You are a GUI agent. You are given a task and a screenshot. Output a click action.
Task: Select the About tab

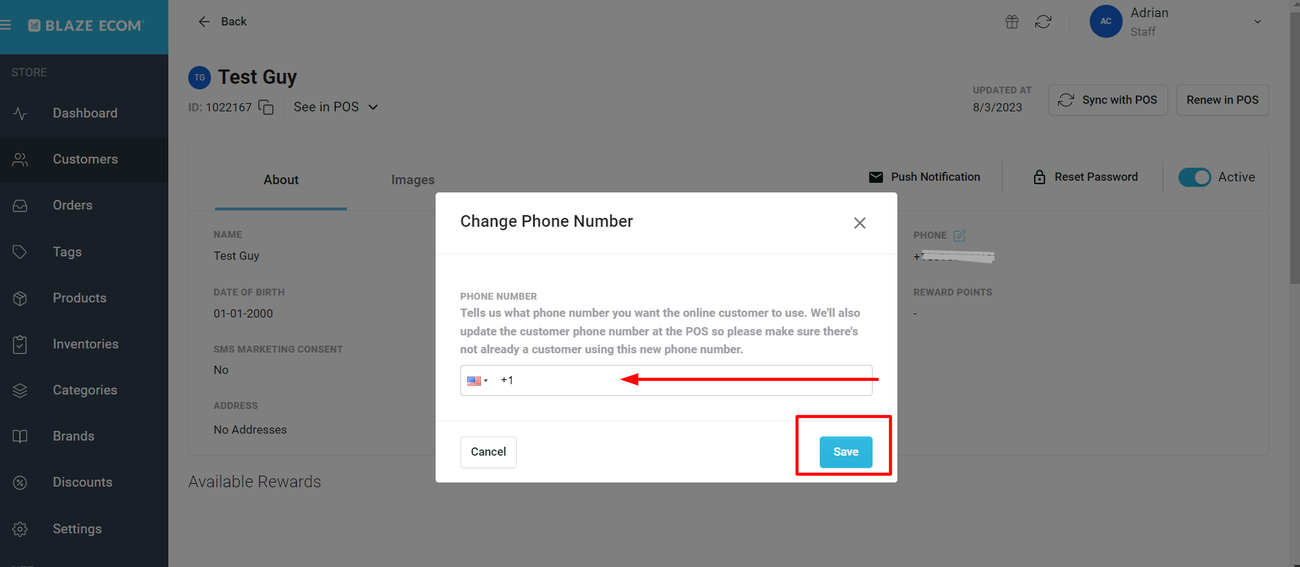click(x=281, y=180)
